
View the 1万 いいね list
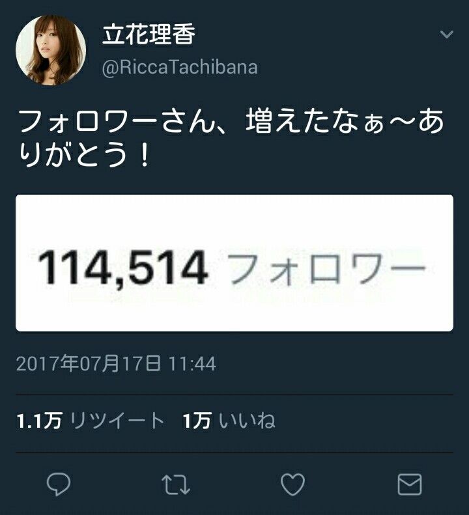coord(229,421)
